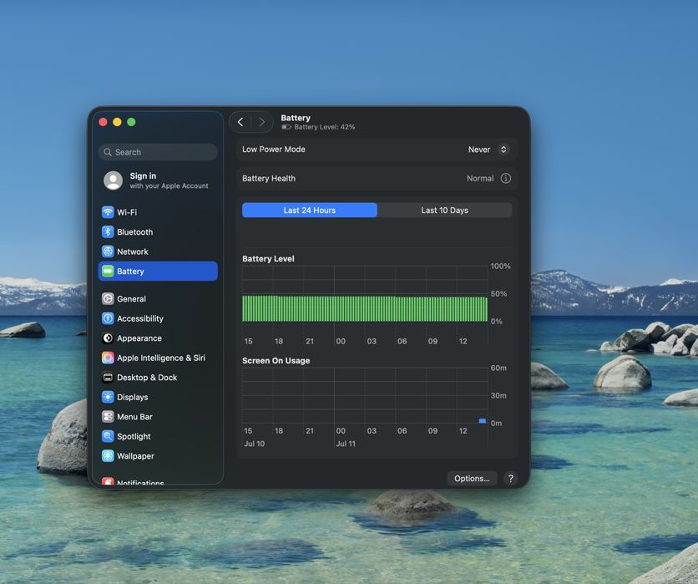Click the magnifier icon in Search field

click(108, 152)
